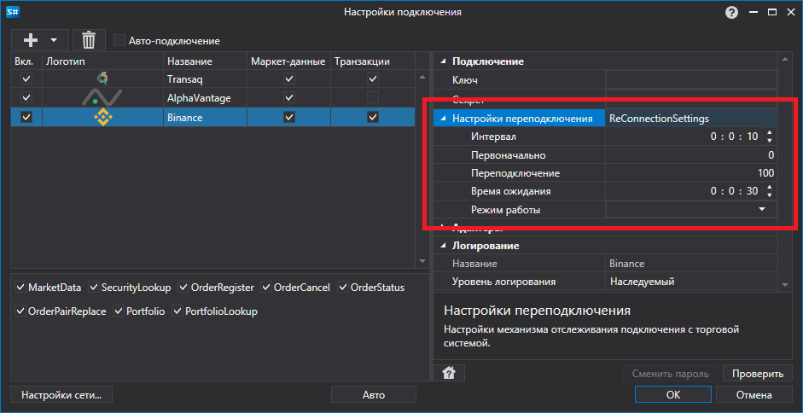
Task: Decrease the Интервал value with down arrow
Action: [769, 140]
